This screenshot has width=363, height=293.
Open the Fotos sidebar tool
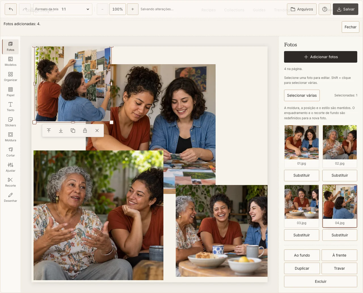pos(10,46)
